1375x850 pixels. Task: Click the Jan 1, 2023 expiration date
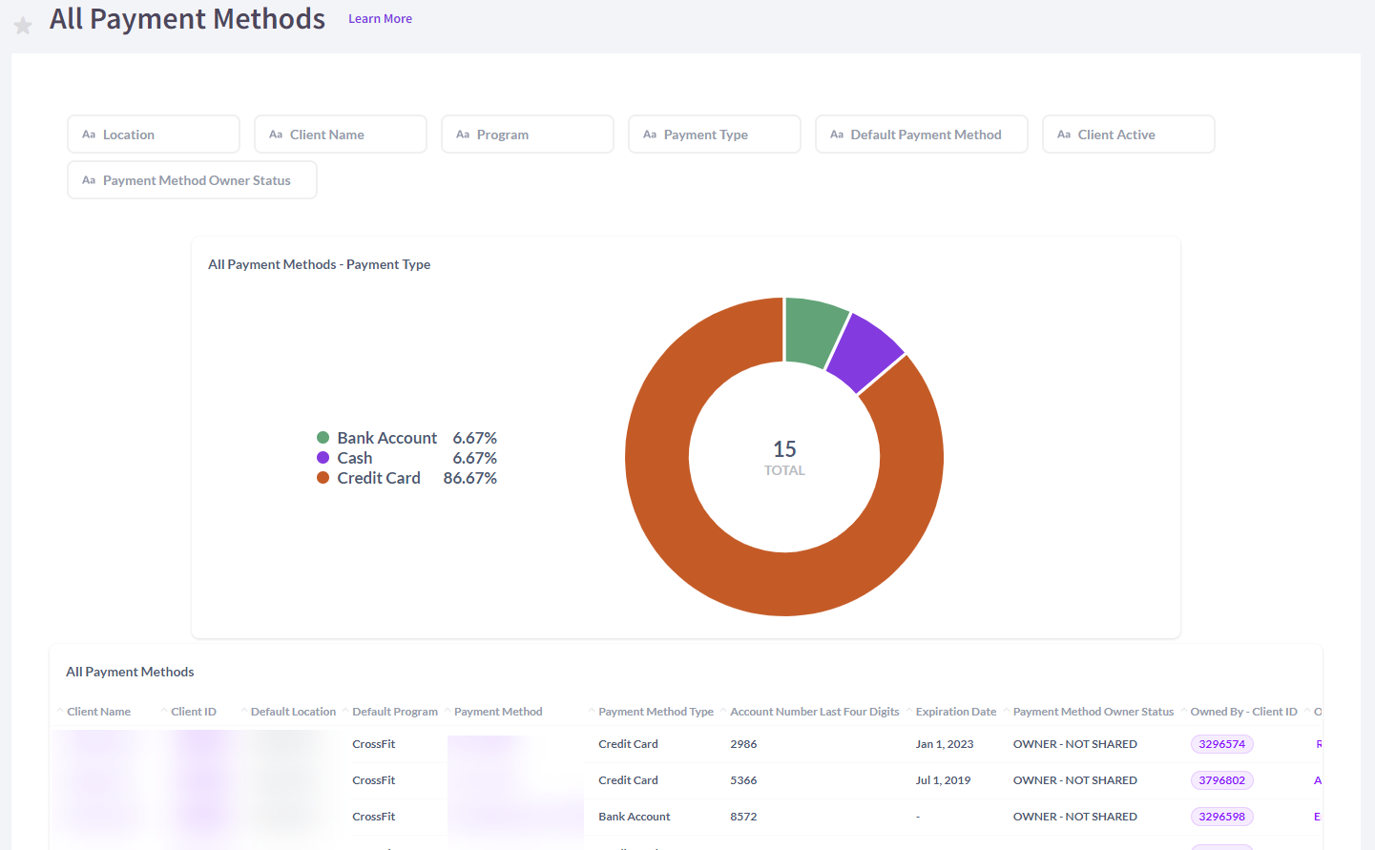point(945,744)
